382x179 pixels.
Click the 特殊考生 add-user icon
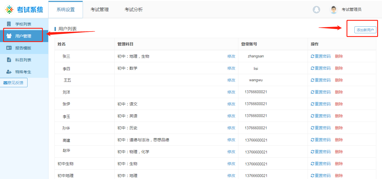(x=9, y=71)
